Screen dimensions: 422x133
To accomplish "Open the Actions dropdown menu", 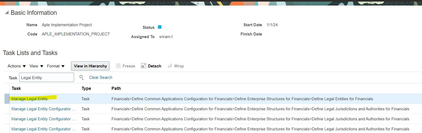I will click(x=16, y=66).
